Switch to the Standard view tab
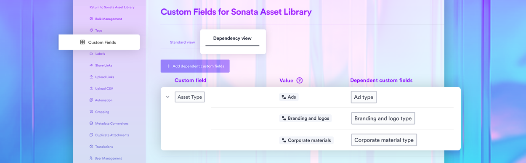The height and width of the screenshot is (163, 526). pyautogui.click(x=182, y=42)
